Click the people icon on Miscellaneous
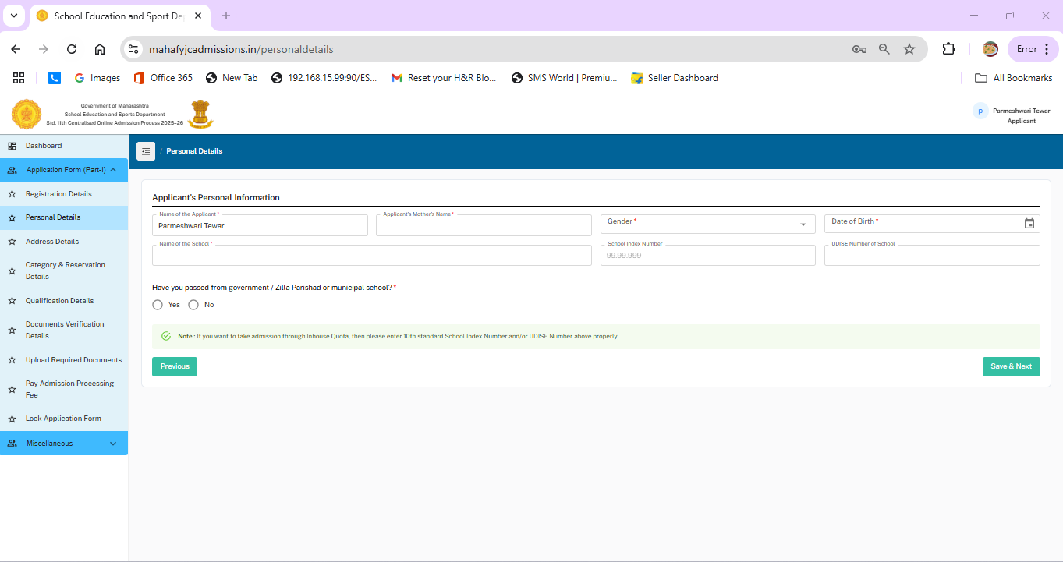 [x=12, y=444]
